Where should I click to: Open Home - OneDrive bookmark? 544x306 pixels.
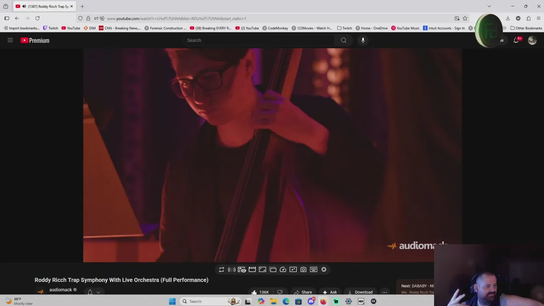coord(371,28)
